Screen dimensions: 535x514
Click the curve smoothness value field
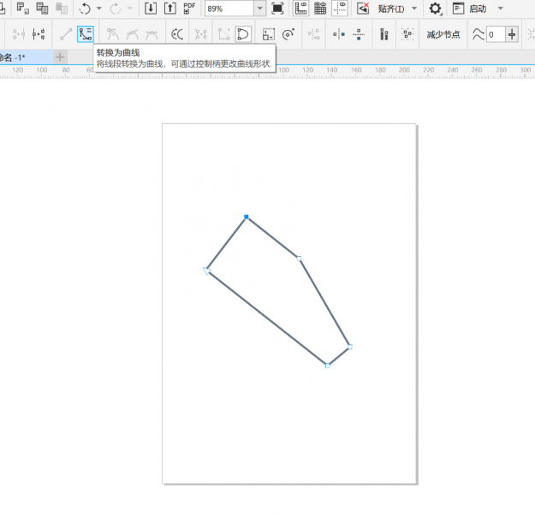point(495,34)
